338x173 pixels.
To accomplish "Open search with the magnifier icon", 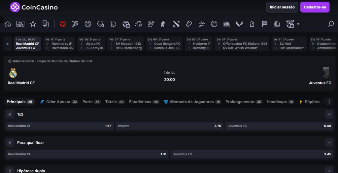I will (x=331, y=24).
